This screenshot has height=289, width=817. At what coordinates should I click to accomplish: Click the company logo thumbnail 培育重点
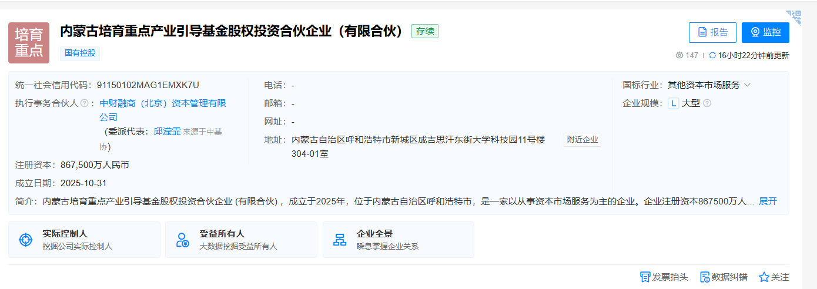point(29,43)
